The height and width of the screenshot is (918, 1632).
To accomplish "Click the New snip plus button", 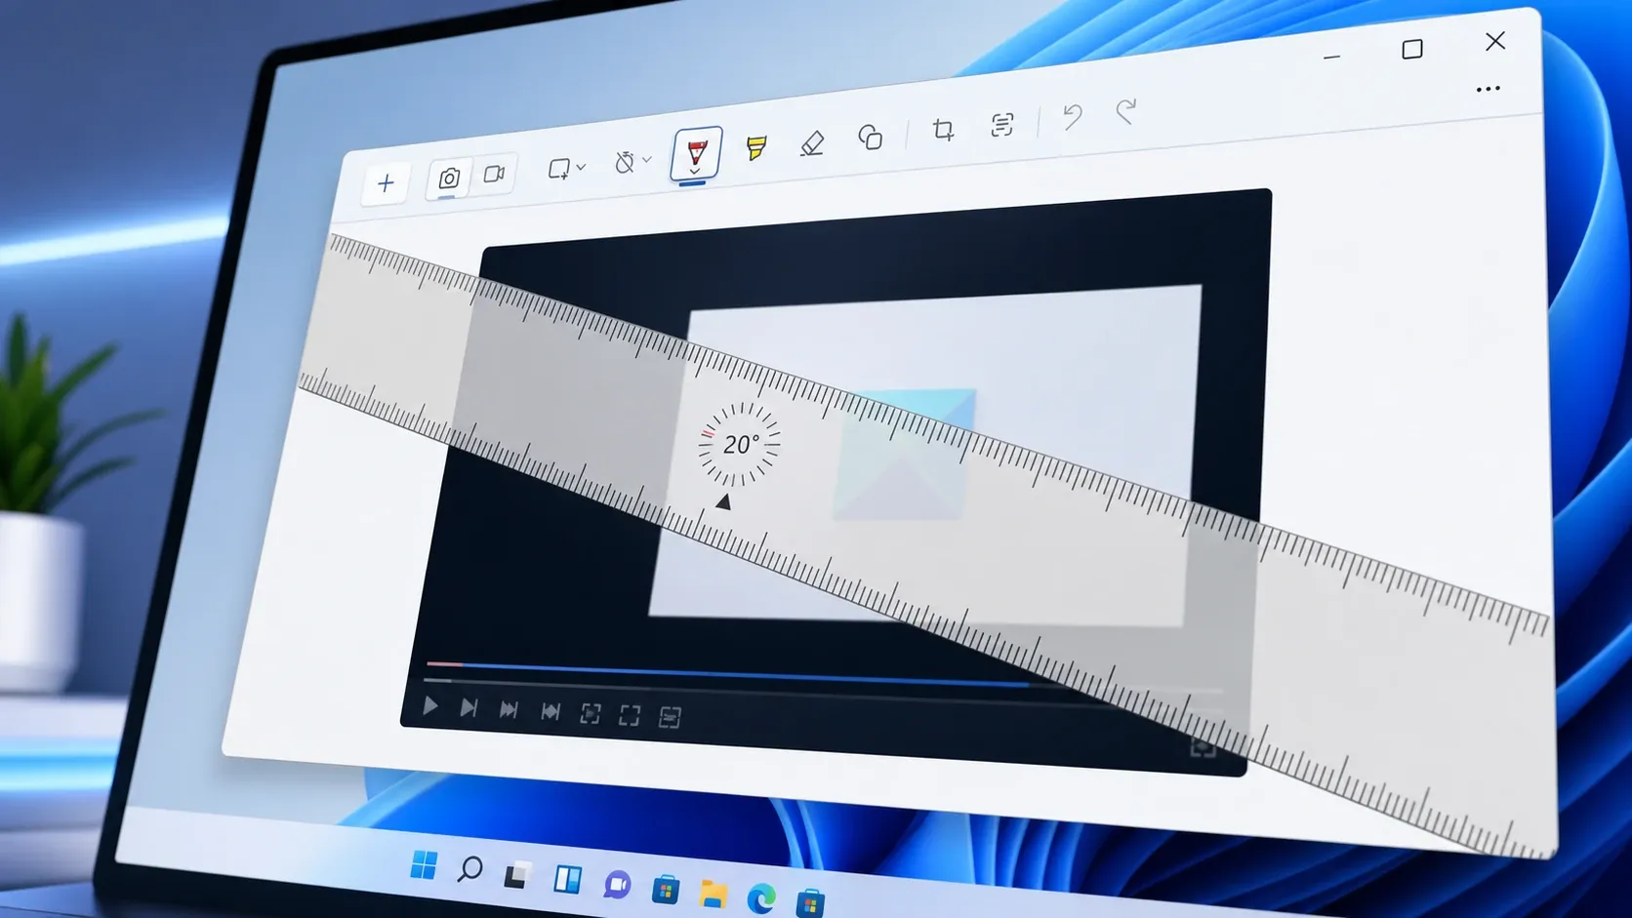I will pos(386,183).
